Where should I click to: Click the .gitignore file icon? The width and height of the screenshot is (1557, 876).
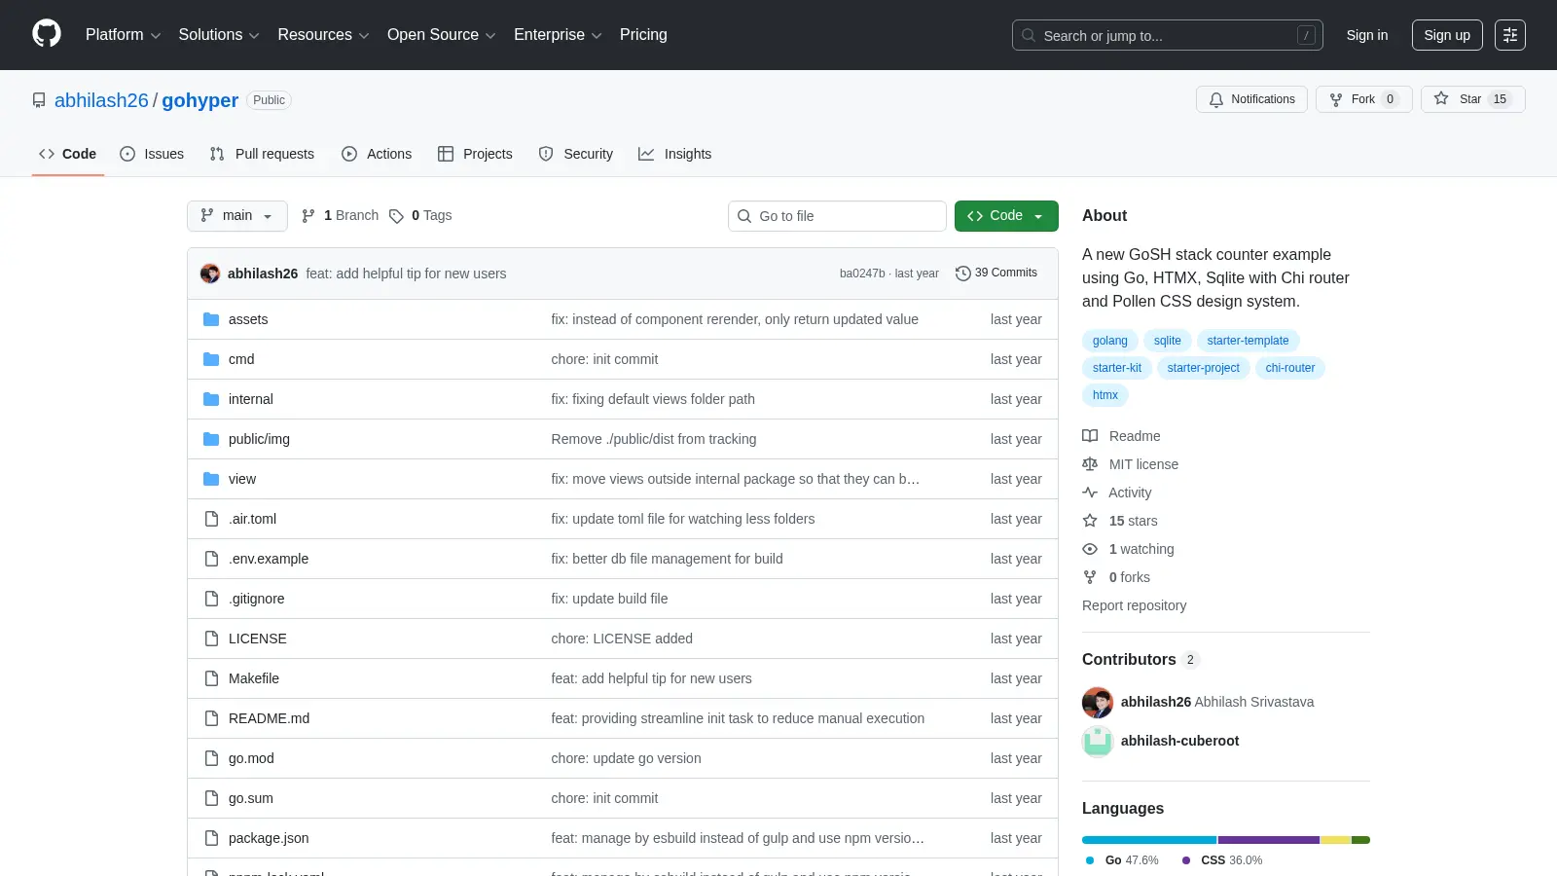pos(211,599)
